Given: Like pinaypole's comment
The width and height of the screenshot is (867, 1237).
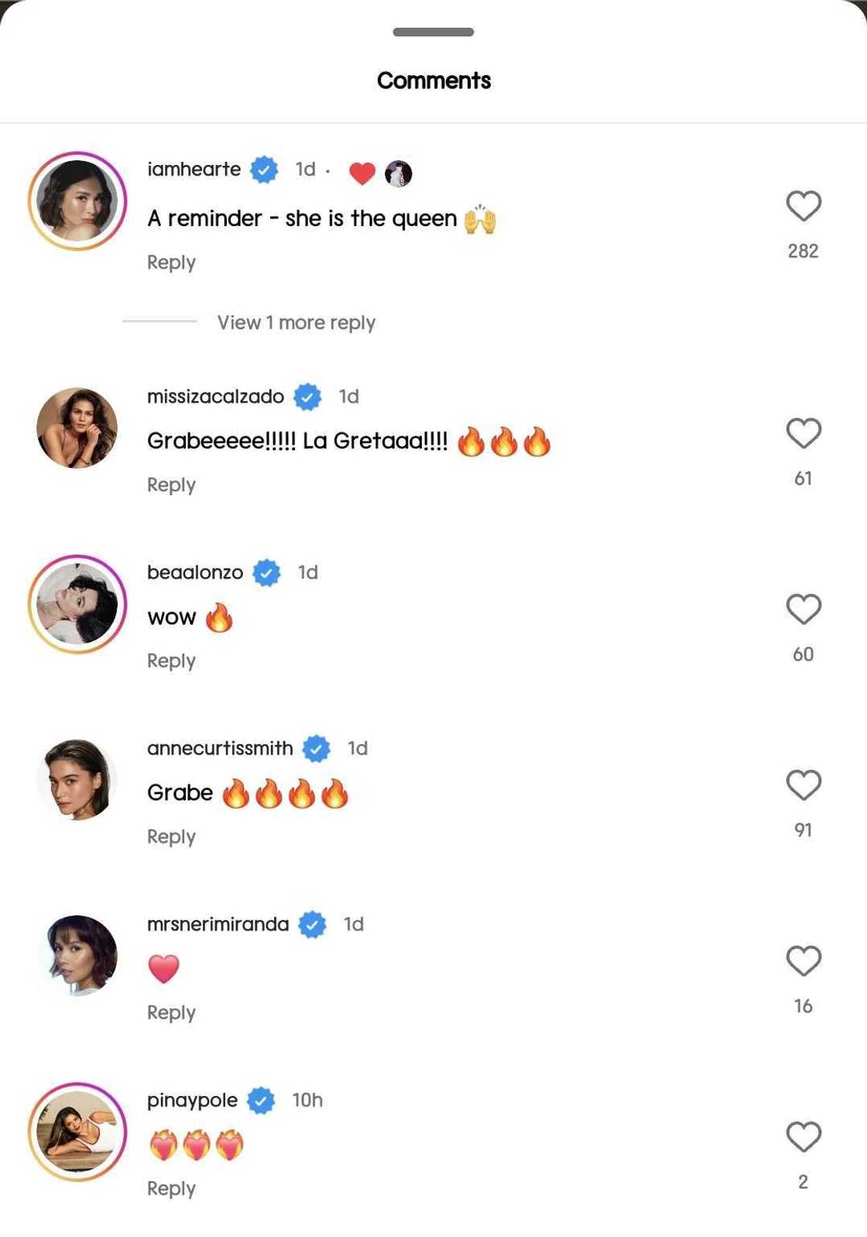Looking at the screenshot, I should tap(803, 1136).
